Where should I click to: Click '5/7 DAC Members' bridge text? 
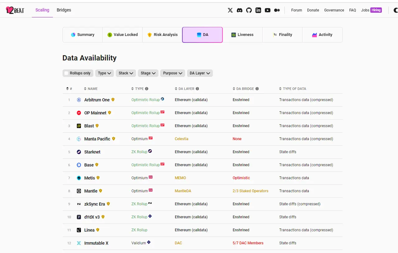coord(248,243)
